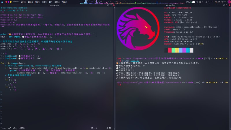This screenshot has height=130, width=231.
Task: Open the 编辑(E) menu
Action: coord(30,2)
